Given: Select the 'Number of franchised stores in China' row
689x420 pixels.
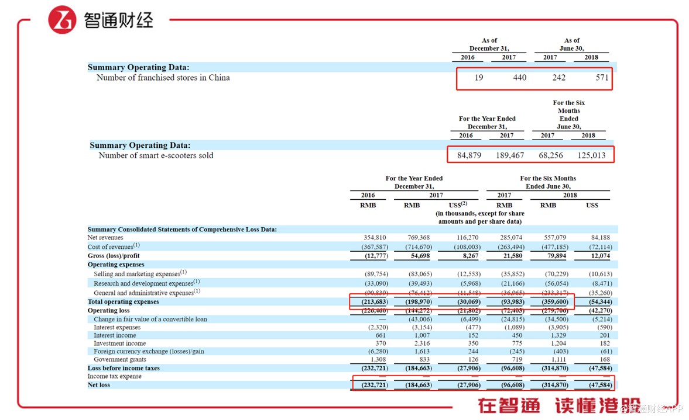Looking at the screenshot, I should [163, 78].
